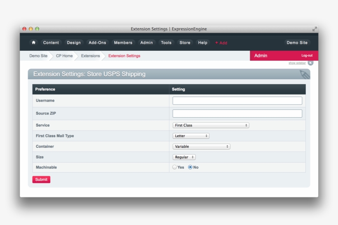Click the home icon in navigation bar
The width and height of the screenshot is (338, 225).
pyautogui.click(x=33, y=43)
